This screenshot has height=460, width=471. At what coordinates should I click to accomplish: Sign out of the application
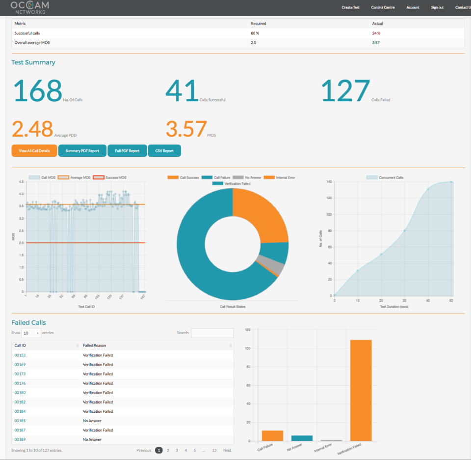[x=437, y=7]
